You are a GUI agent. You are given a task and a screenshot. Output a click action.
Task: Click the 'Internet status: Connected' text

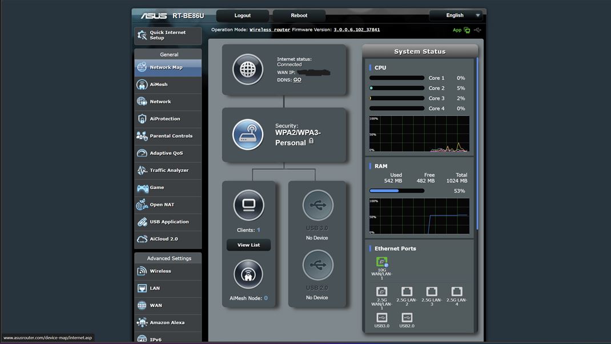point(294,62)
